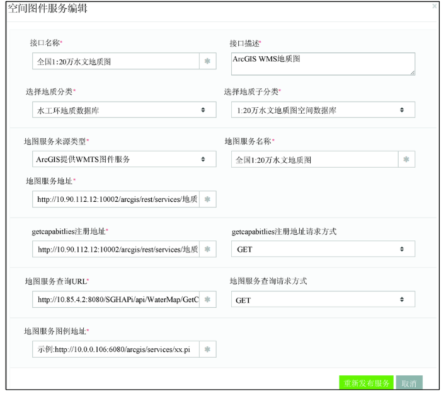Click asterisk icon beside 地图服务查询URL field

coord(207,299)
